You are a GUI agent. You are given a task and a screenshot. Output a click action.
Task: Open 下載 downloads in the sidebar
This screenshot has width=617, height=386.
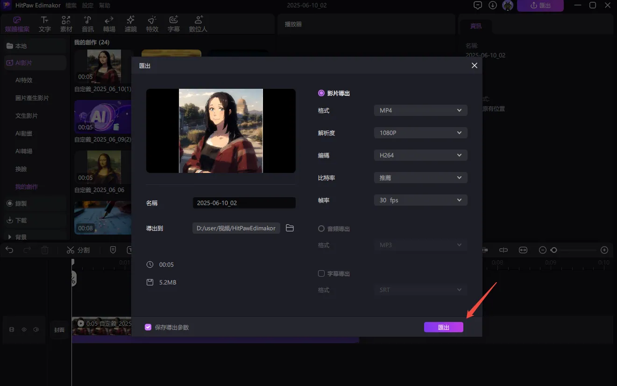click(x=35, y=220)
